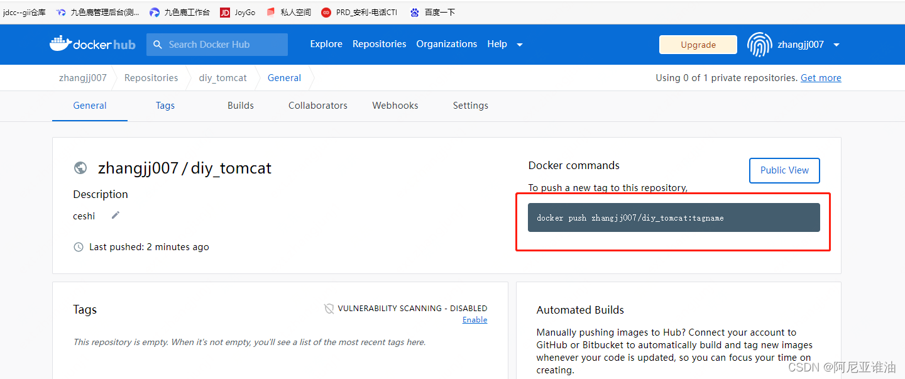The height and width of the screenshot is (379, 905).
Task: Switch to the Settings tab
Action: pyautogui.click(x=471, y=106)
